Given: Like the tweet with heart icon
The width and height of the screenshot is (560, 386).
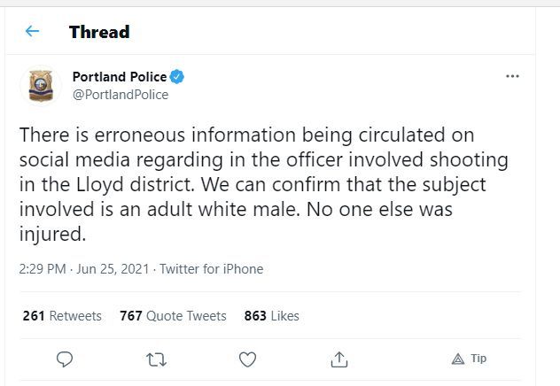Looking at the screenshot, I should (248, 359).
